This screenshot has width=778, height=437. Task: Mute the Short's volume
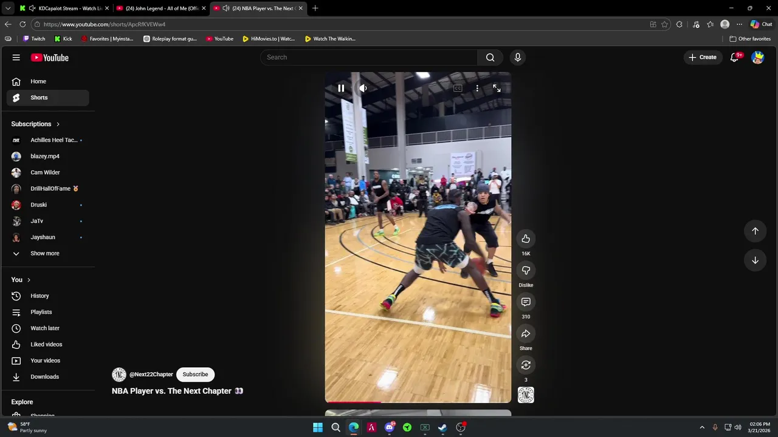pos(363,89)
